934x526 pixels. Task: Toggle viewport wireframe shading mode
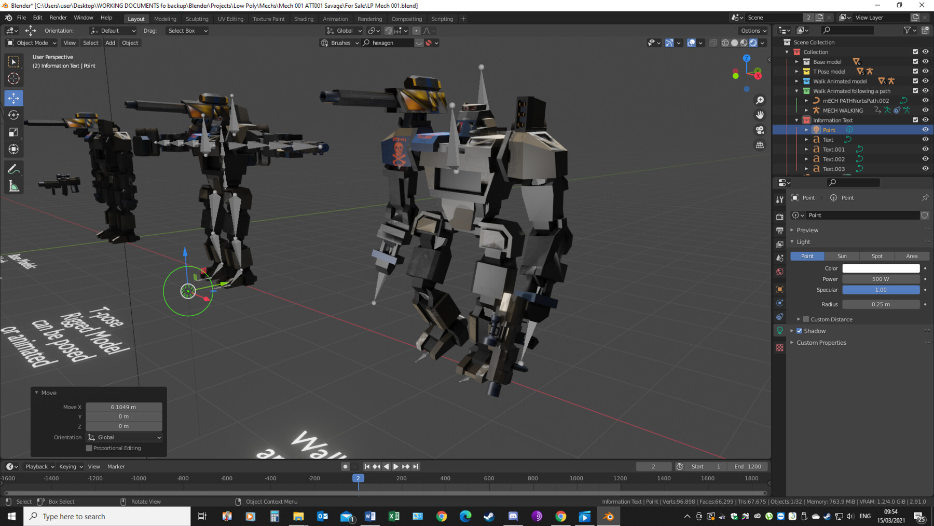[725, 43]
